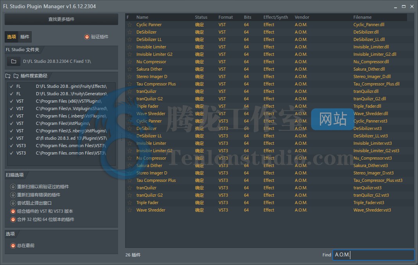Mark Tau_Compressor_Plus.vst3 as favorite
This screenshot has width=418, height=265.
[129, 180]
